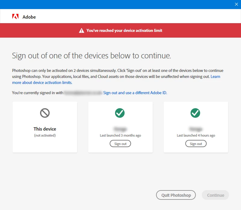Viewport: 241px width, 210px height.
Task: Click the disabled Continue button
Action: click(x=215, y=195)
